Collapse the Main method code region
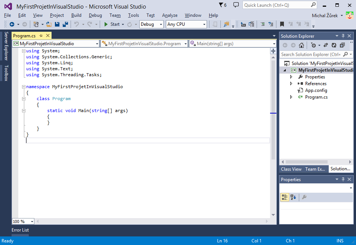Image resolution: width=356 pixels, height=245 pixels. [x=24, y=111]
